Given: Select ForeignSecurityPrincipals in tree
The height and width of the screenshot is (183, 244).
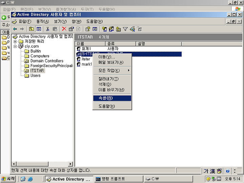Looking at the screenshot, I should pyautogui.click(x=52, y=66).
